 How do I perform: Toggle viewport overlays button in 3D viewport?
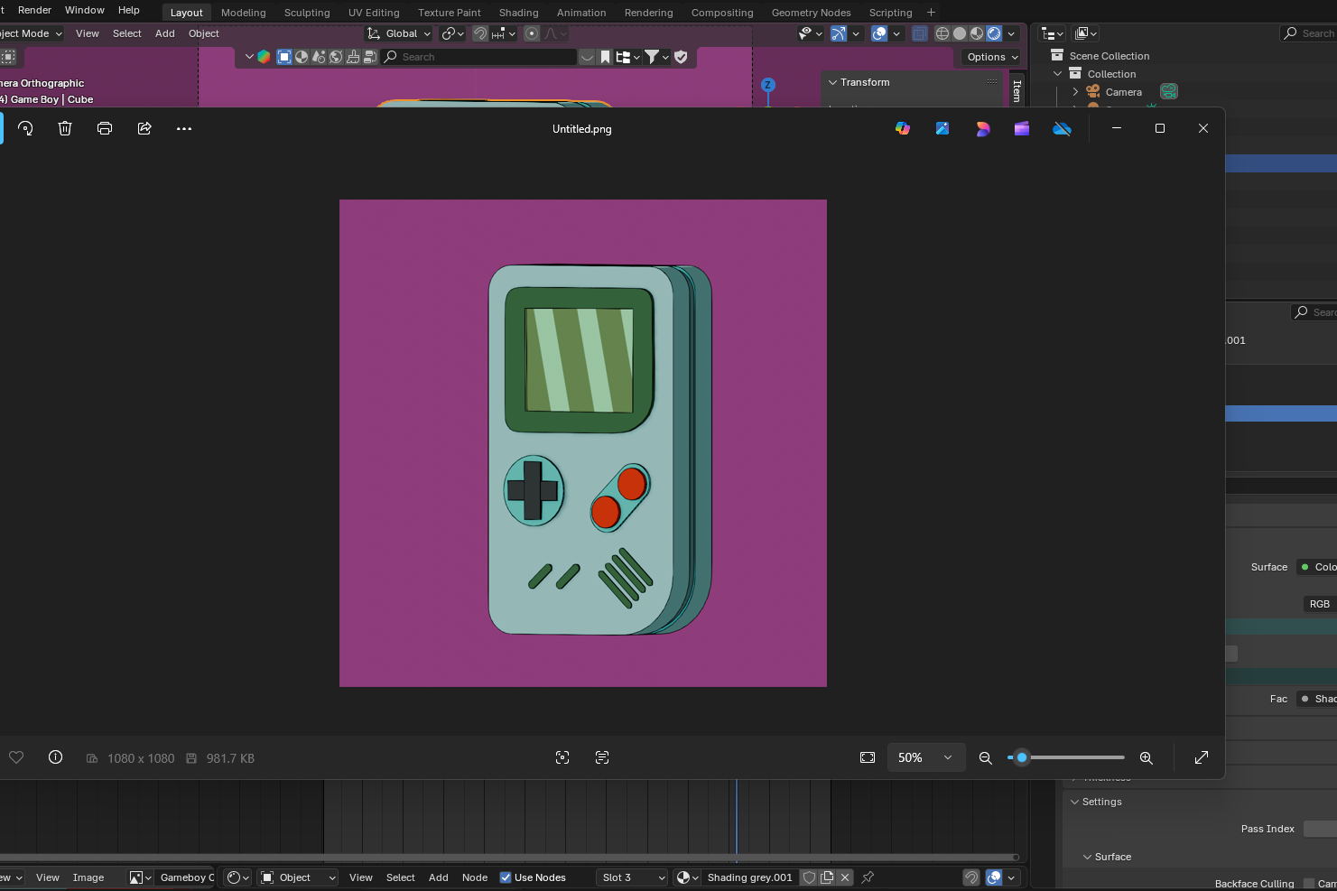[x=879, y=33]
